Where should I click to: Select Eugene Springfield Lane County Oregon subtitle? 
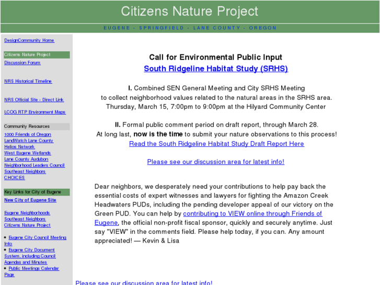[x=190, y=28]
